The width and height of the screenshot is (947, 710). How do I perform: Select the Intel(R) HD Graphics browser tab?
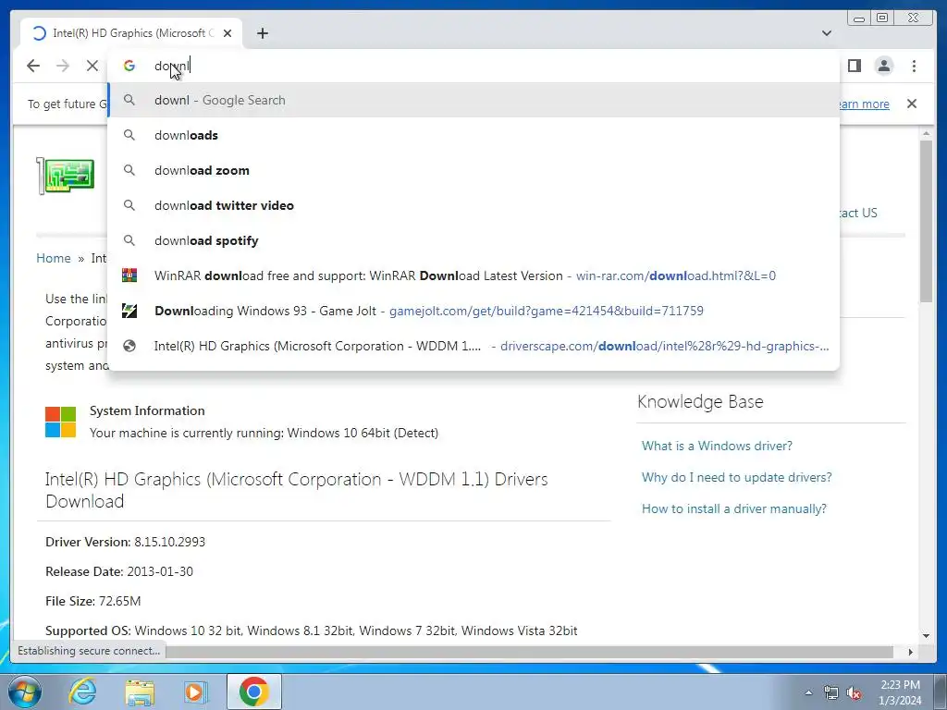[x=131, y=33]
